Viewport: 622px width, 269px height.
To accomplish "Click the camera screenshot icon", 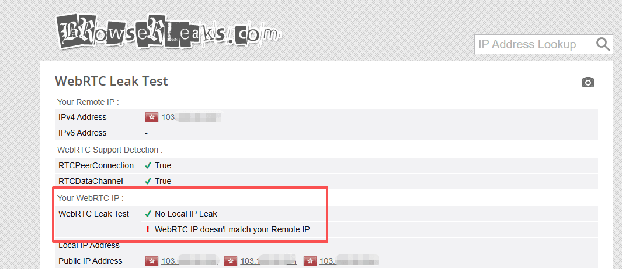I will (x=588, y=82).
